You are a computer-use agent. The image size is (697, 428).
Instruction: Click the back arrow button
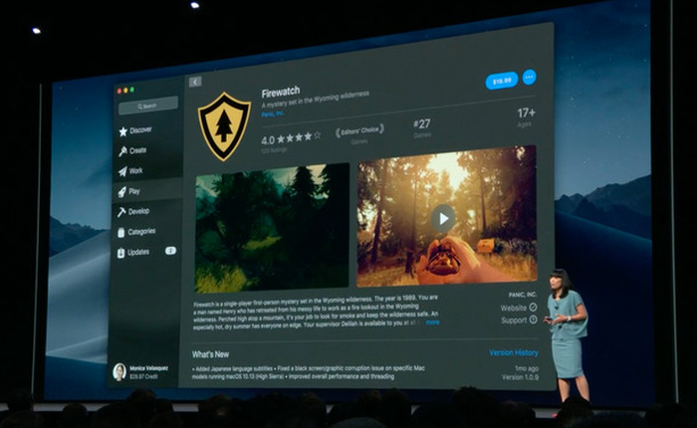click(x=195, y=82)
